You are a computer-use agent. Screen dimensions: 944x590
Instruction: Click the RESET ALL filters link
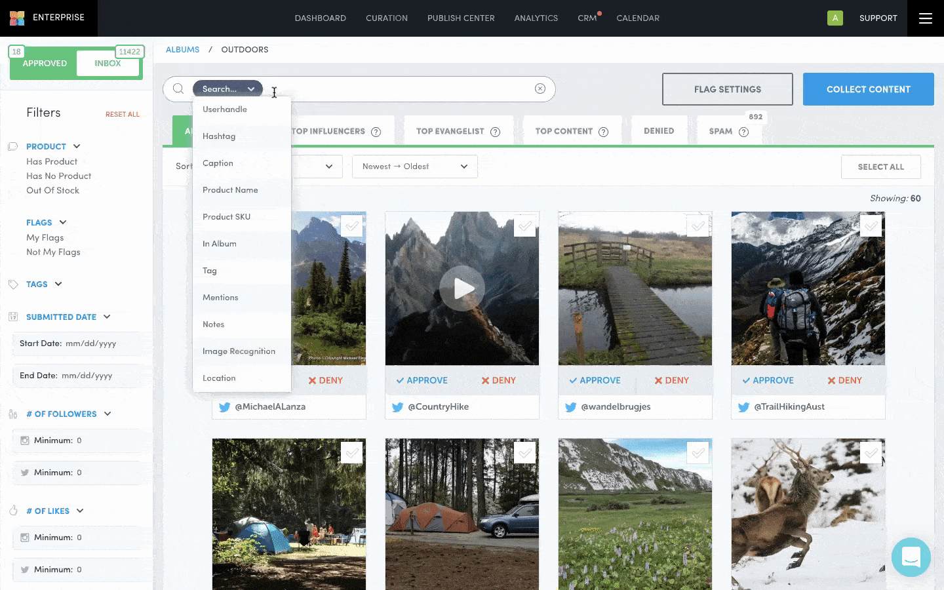123,113
